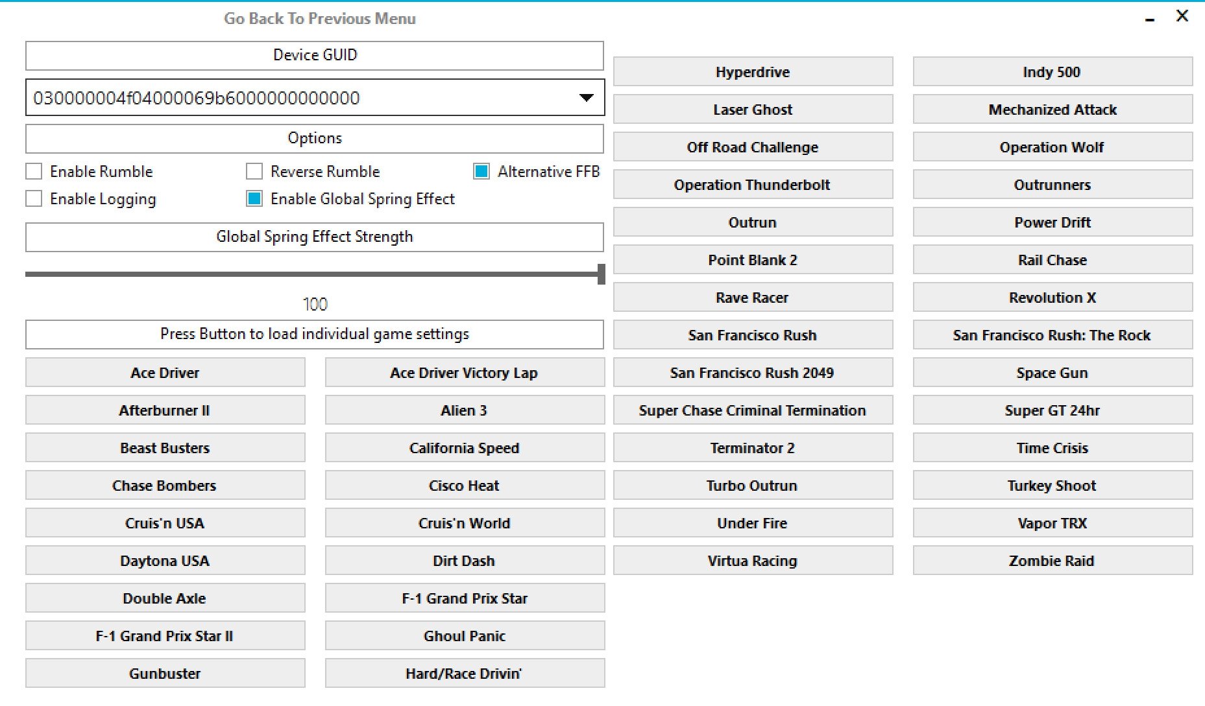Open Super GT 24hr settings
This screenshot has width=1205, height=706.
[x=1053, y=410]
